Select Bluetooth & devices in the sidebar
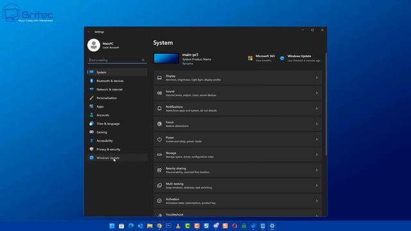The height and width of the screenshot is (231, 411). pyautogui.click(x=117, y=81)
